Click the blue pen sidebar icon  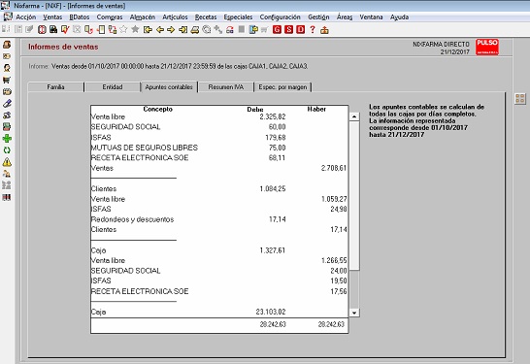pos(7,104)
